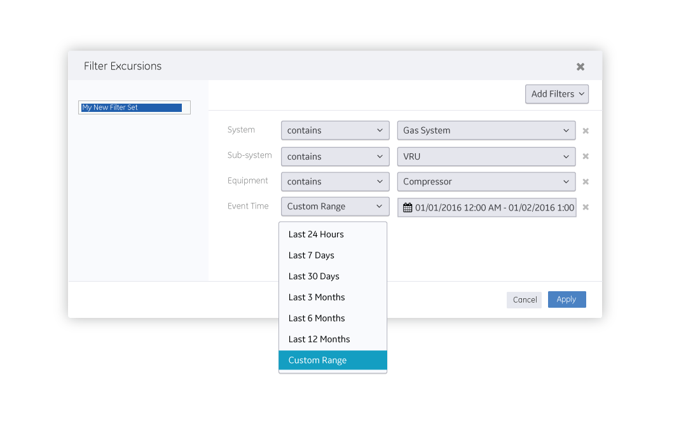Close the Filter Excursions dialog
The height and width of the screenshot is (433, 700).
tap(580, 67)
